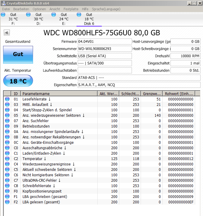Open the Ansicht menu

click(x=55, y=9)
